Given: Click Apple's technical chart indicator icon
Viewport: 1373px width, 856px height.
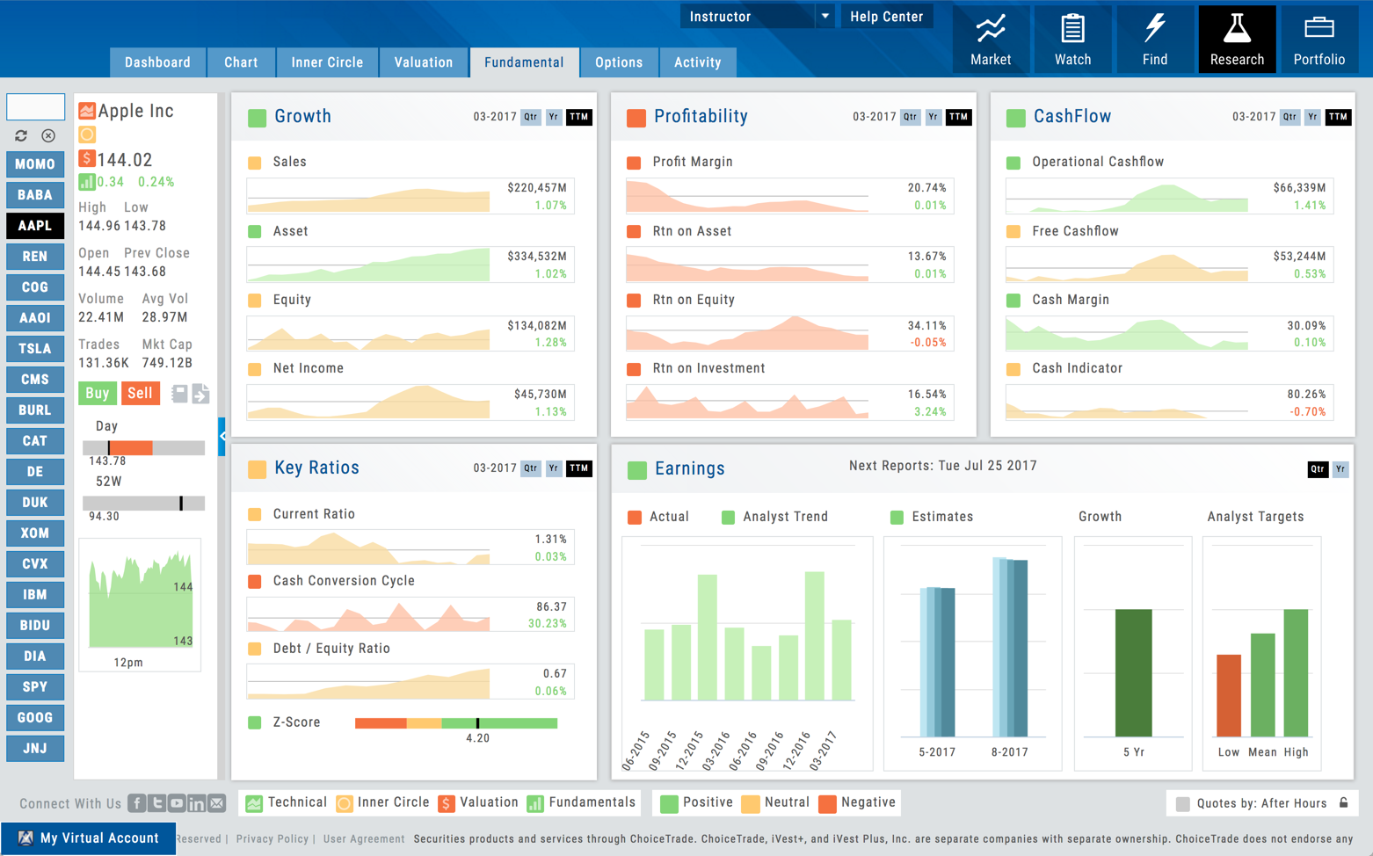Looking at the screenshot, I should 87,111.
